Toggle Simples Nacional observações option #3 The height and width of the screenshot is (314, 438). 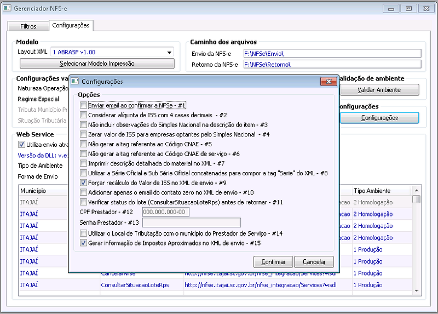click(83, 124)
